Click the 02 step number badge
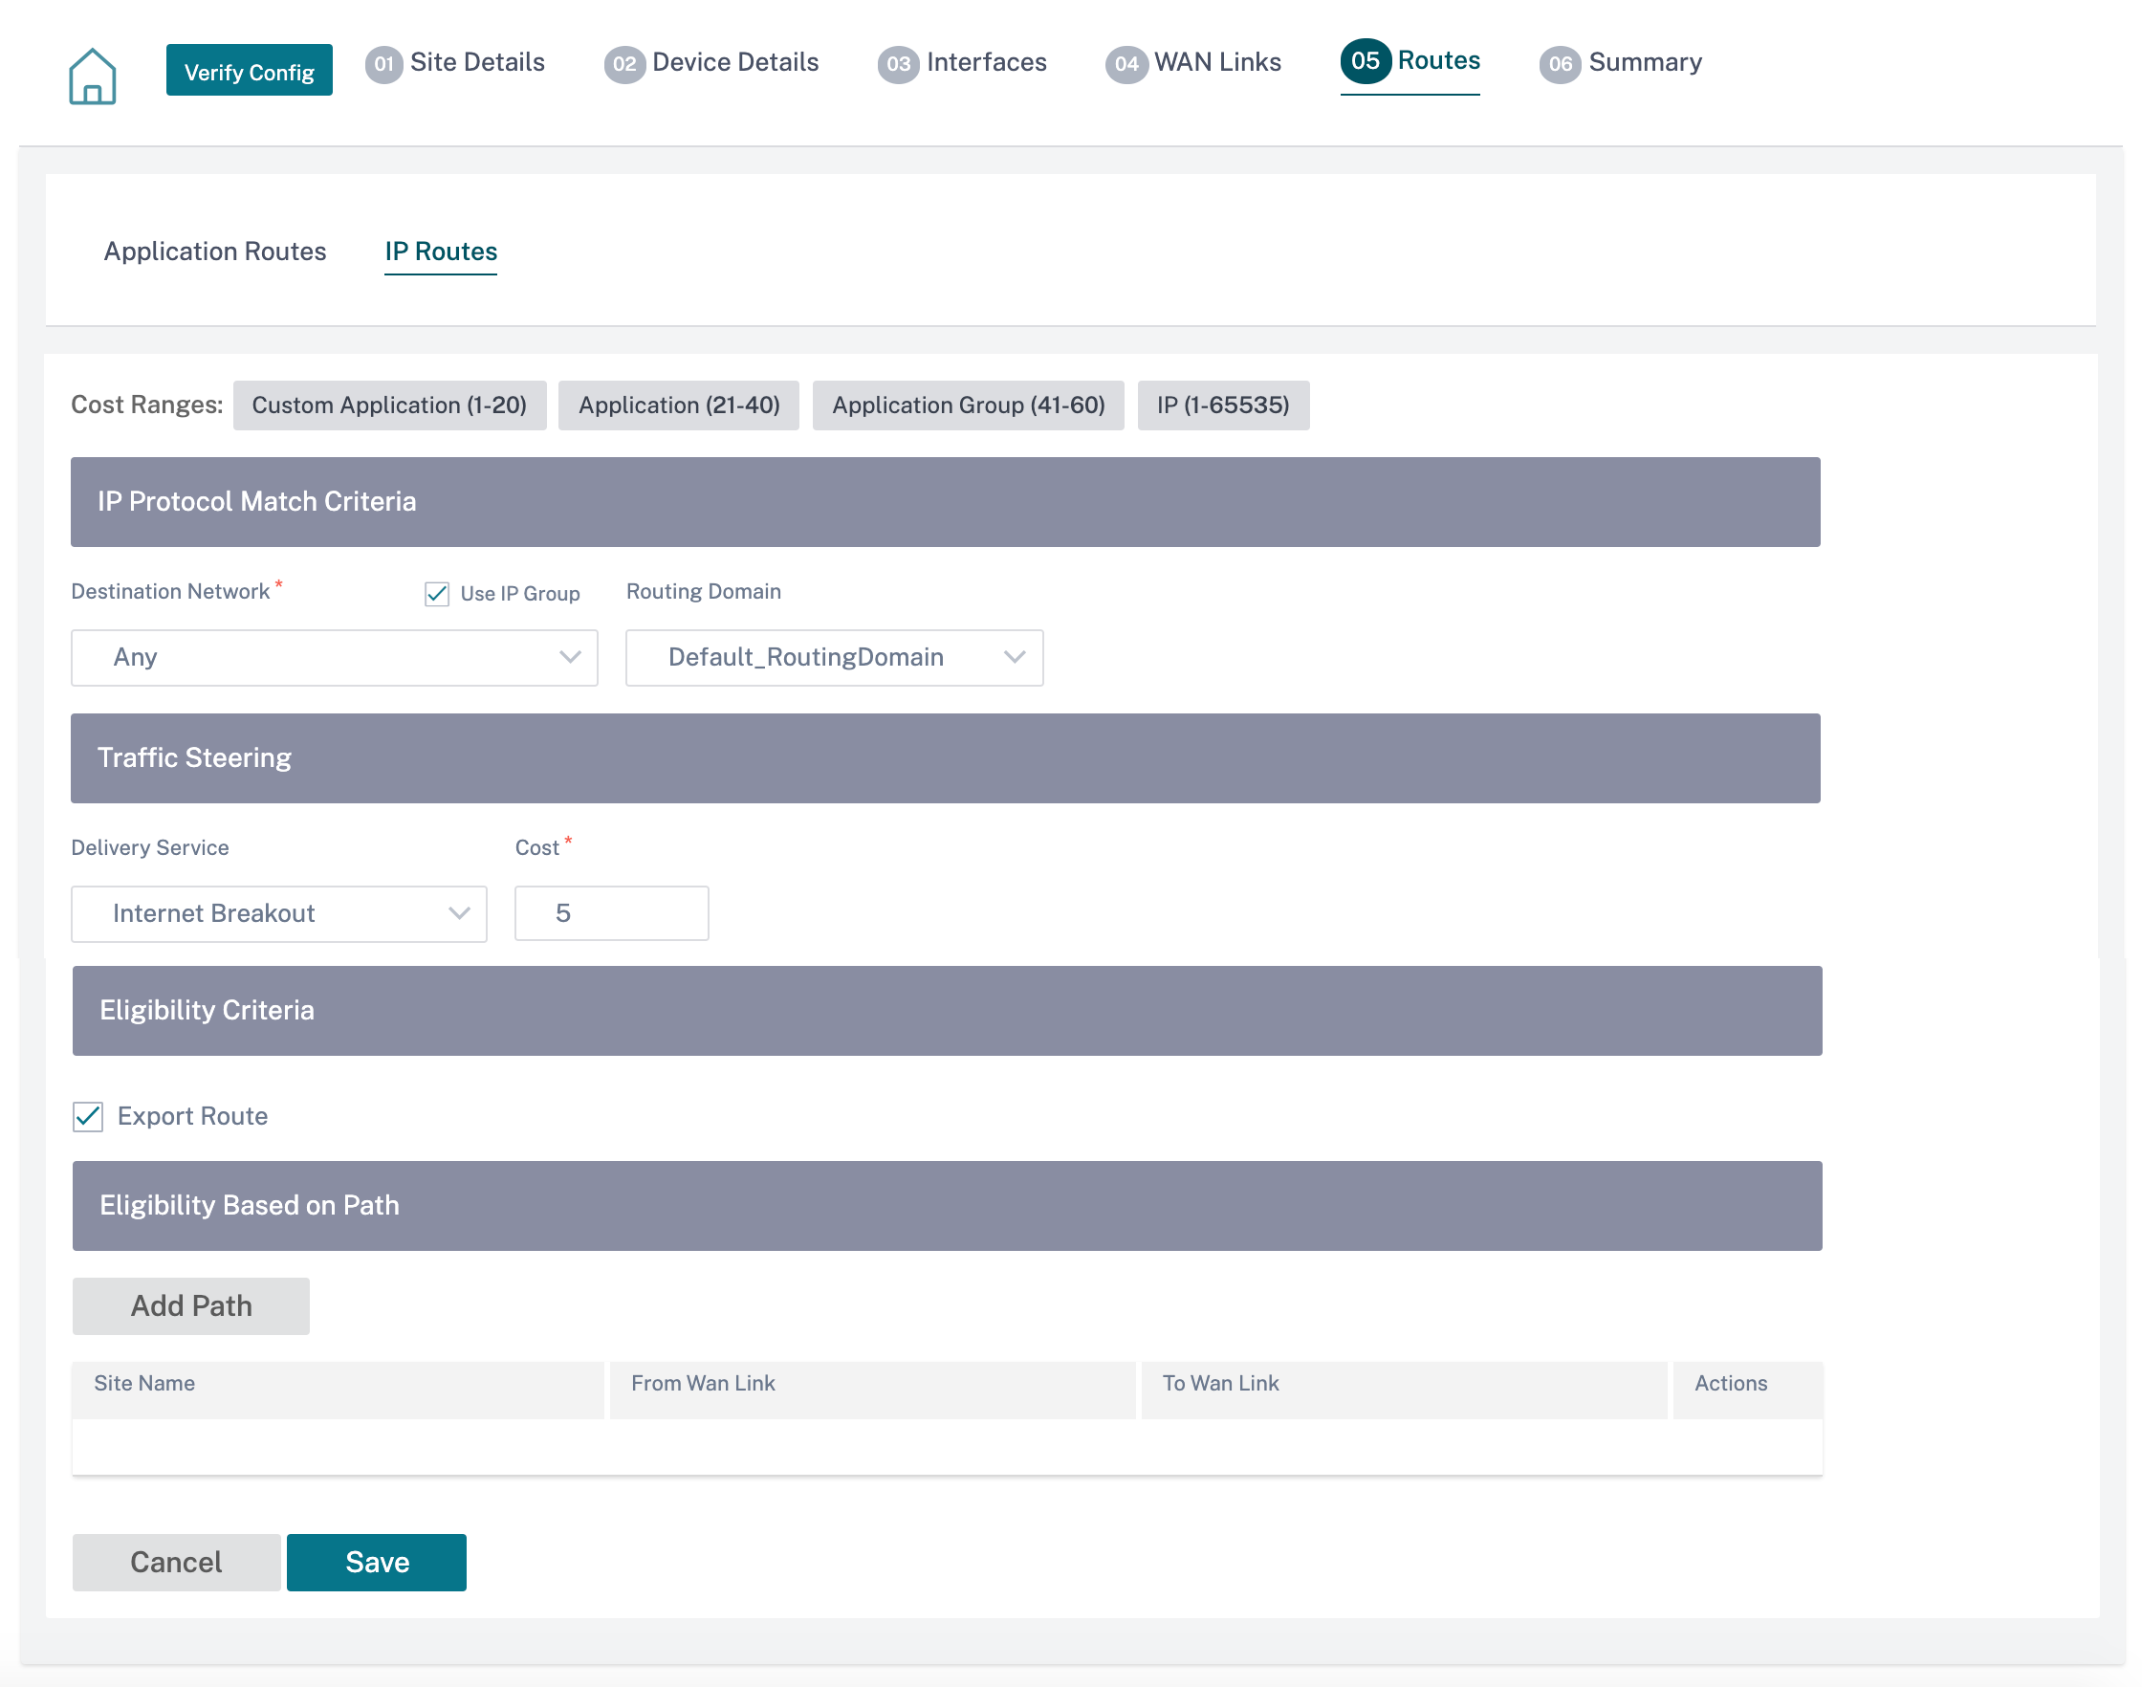2142x1687 pixels. (x=624, y=64)
